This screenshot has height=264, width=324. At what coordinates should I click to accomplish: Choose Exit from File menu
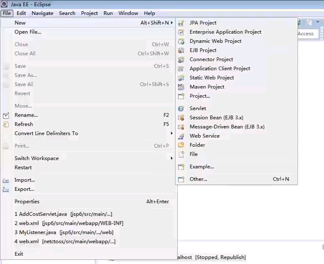89,254
